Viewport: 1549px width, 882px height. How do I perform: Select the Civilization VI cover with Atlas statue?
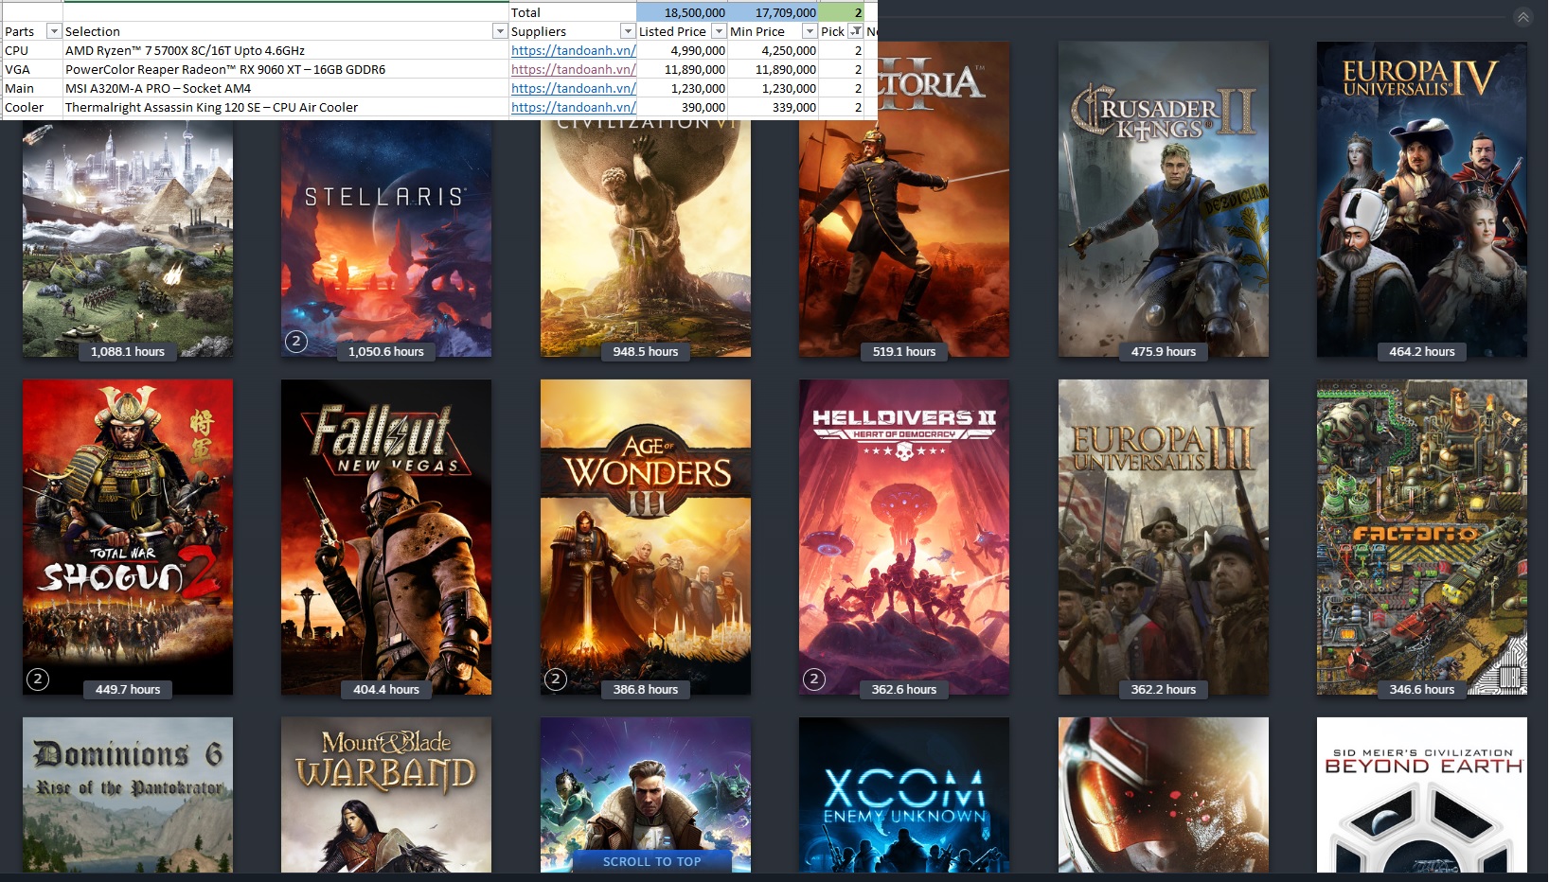coord(646,237)
